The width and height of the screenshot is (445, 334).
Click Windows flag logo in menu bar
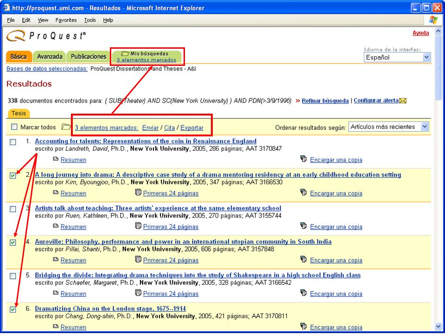pyautogui.click(x=433, y=20)
